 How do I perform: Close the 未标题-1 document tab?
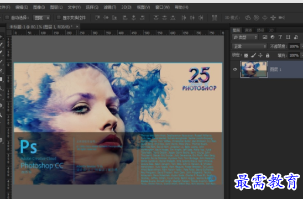[77, 27]
